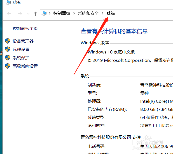Viewport: 173px width, 154px height.
Task: Select text Windows 10 家庭中文版
Action: (x=111, y=52)
